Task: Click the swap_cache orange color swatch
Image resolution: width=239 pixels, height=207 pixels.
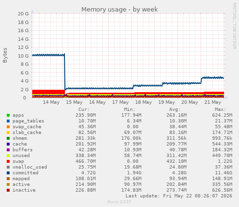Action: coord(8,127)
